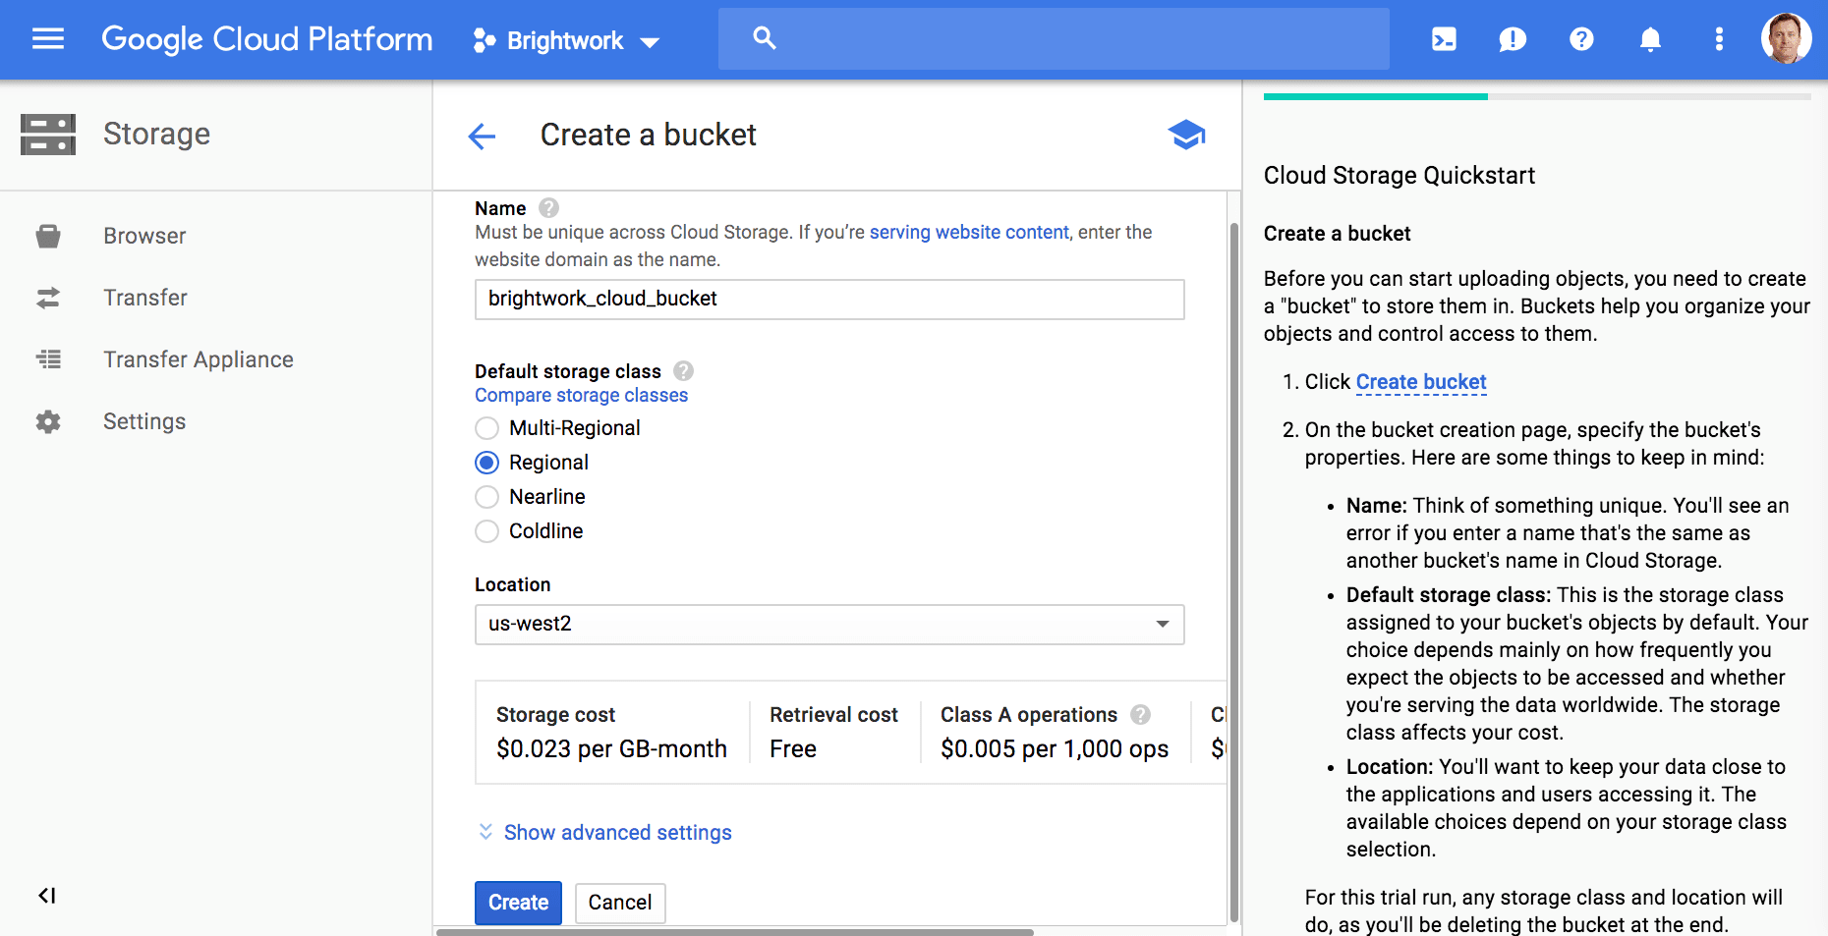Image resolution: width=1828 pixels, height=936 pixels.
Task: Open the help question mark icon in header
Action: (x=1581, y=39)
